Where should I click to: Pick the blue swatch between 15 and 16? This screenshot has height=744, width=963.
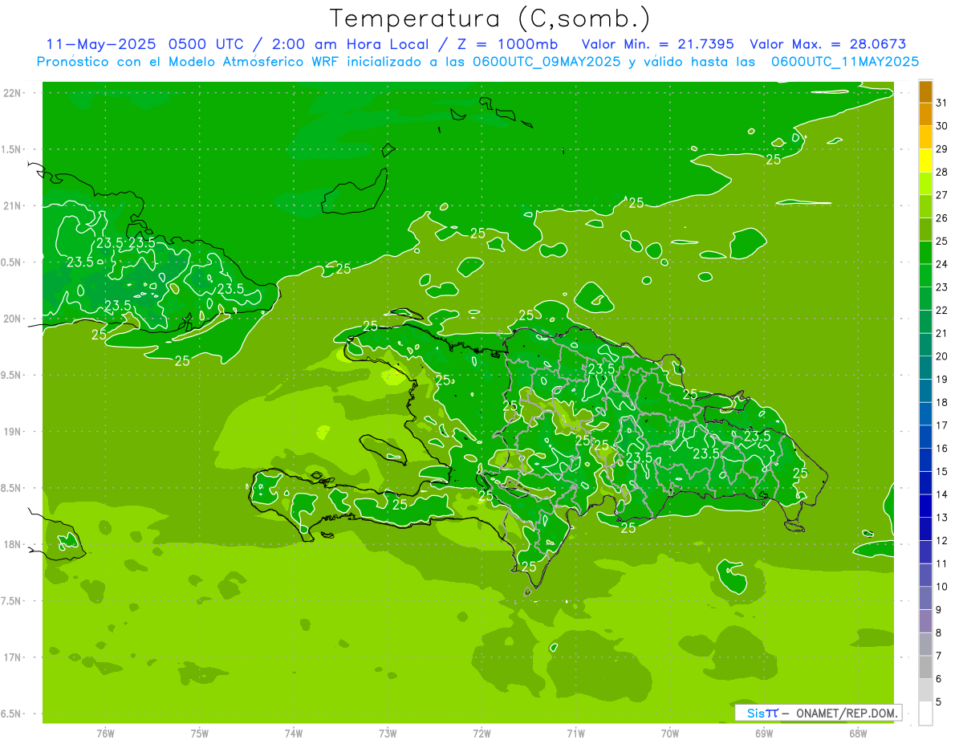[925, 460]
